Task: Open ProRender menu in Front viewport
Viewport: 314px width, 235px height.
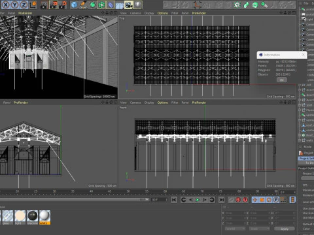Action: [x=199, y=102]
